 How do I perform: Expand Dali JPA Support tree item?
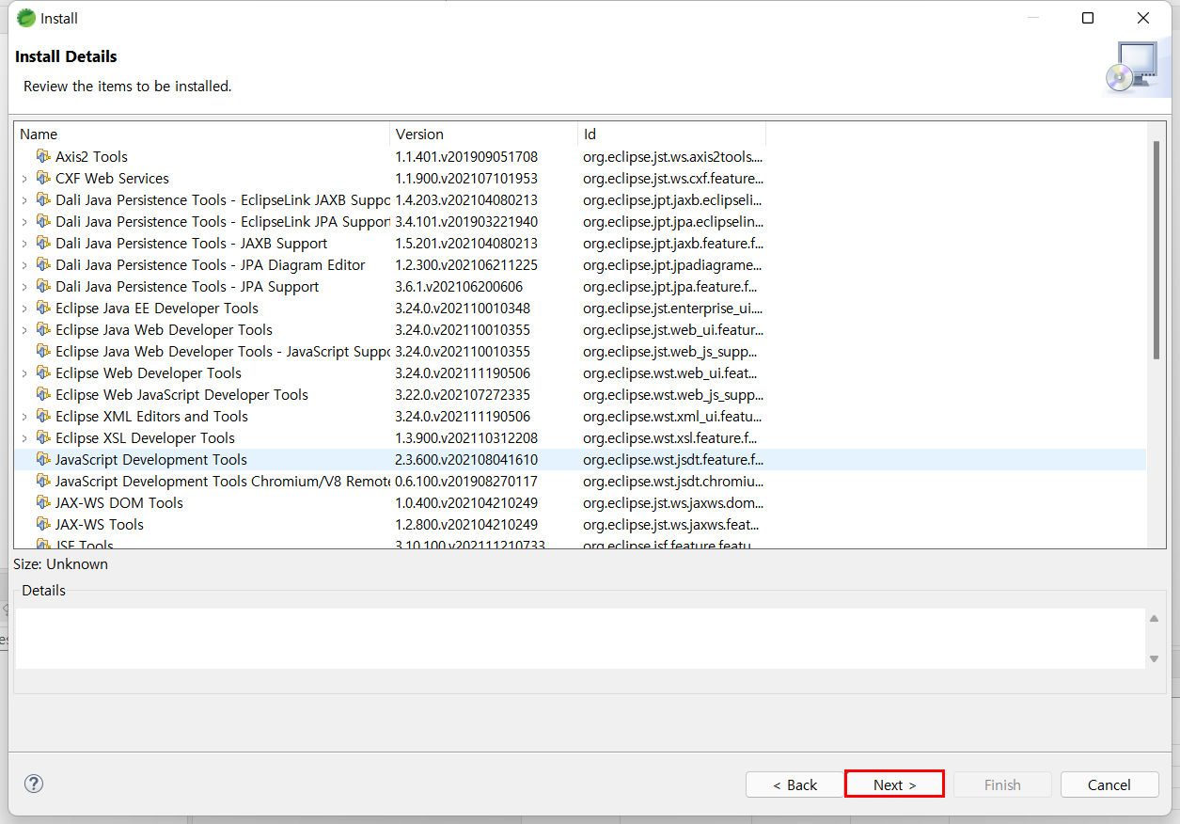tap(24, 286)
